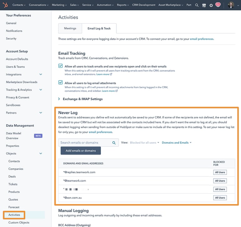
Task: Click Learn more under attachments setting
Action: click(x=108, y=91)
